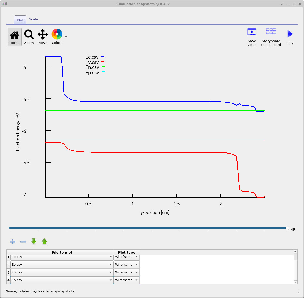Change plot type for Fp.csv row
Image resolution: width=304 pixels, height=298 pixels.
coord(127,280)
